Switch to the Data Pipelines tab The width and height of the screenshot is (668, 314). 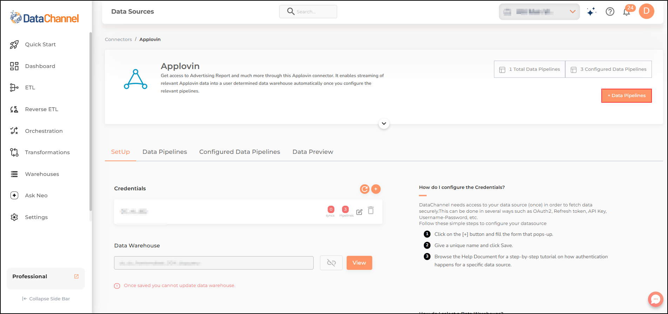(x=165, y=152)
